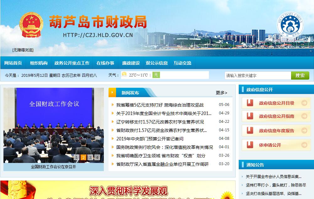Viewport: 314px width, 199px height.
Task: Open the 组织机构 navigation menu
Action: [x=39, y=63]
